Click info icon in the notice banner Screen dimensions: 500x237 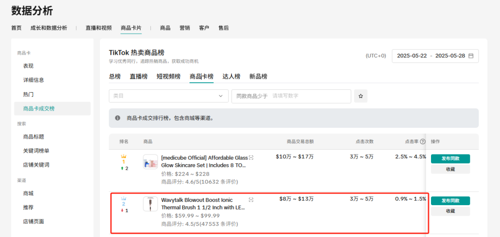tap(118, 118)
